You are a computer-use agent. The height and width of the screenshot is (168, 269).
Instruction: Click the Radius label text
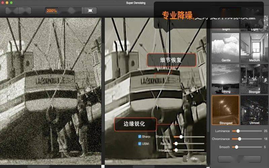coord(165,144)
